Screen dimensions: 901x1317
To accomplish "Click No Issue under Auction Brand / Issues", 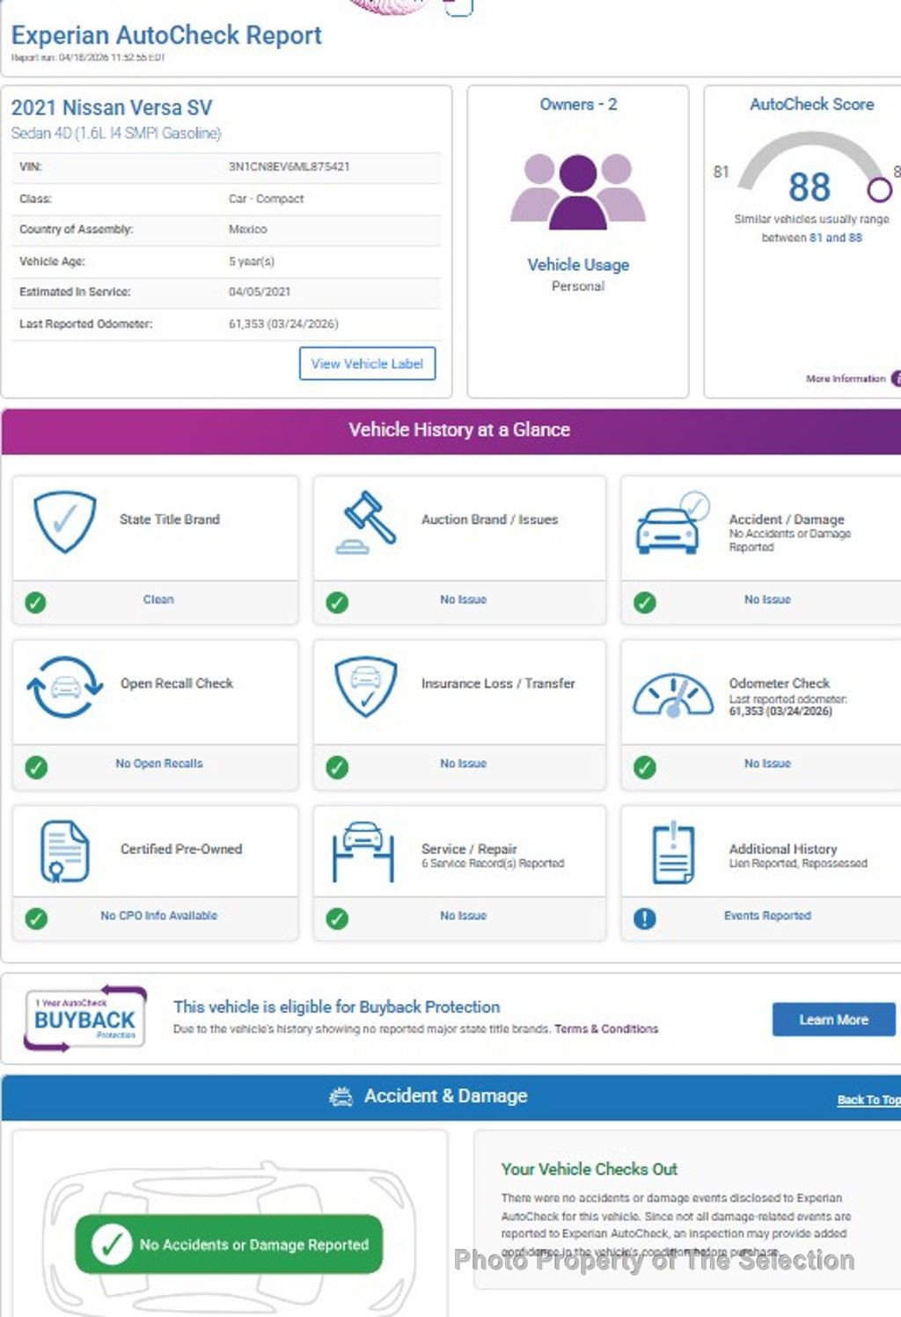I will (463, 599).
